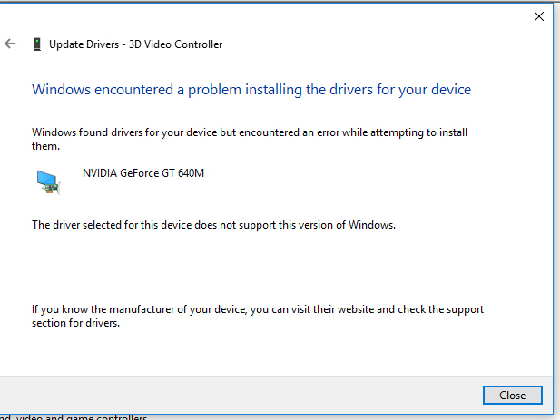Select 'video and game controllers' tree item behind dialog
The height and width of the screenshot is (420, 560).
click(82, 417)
